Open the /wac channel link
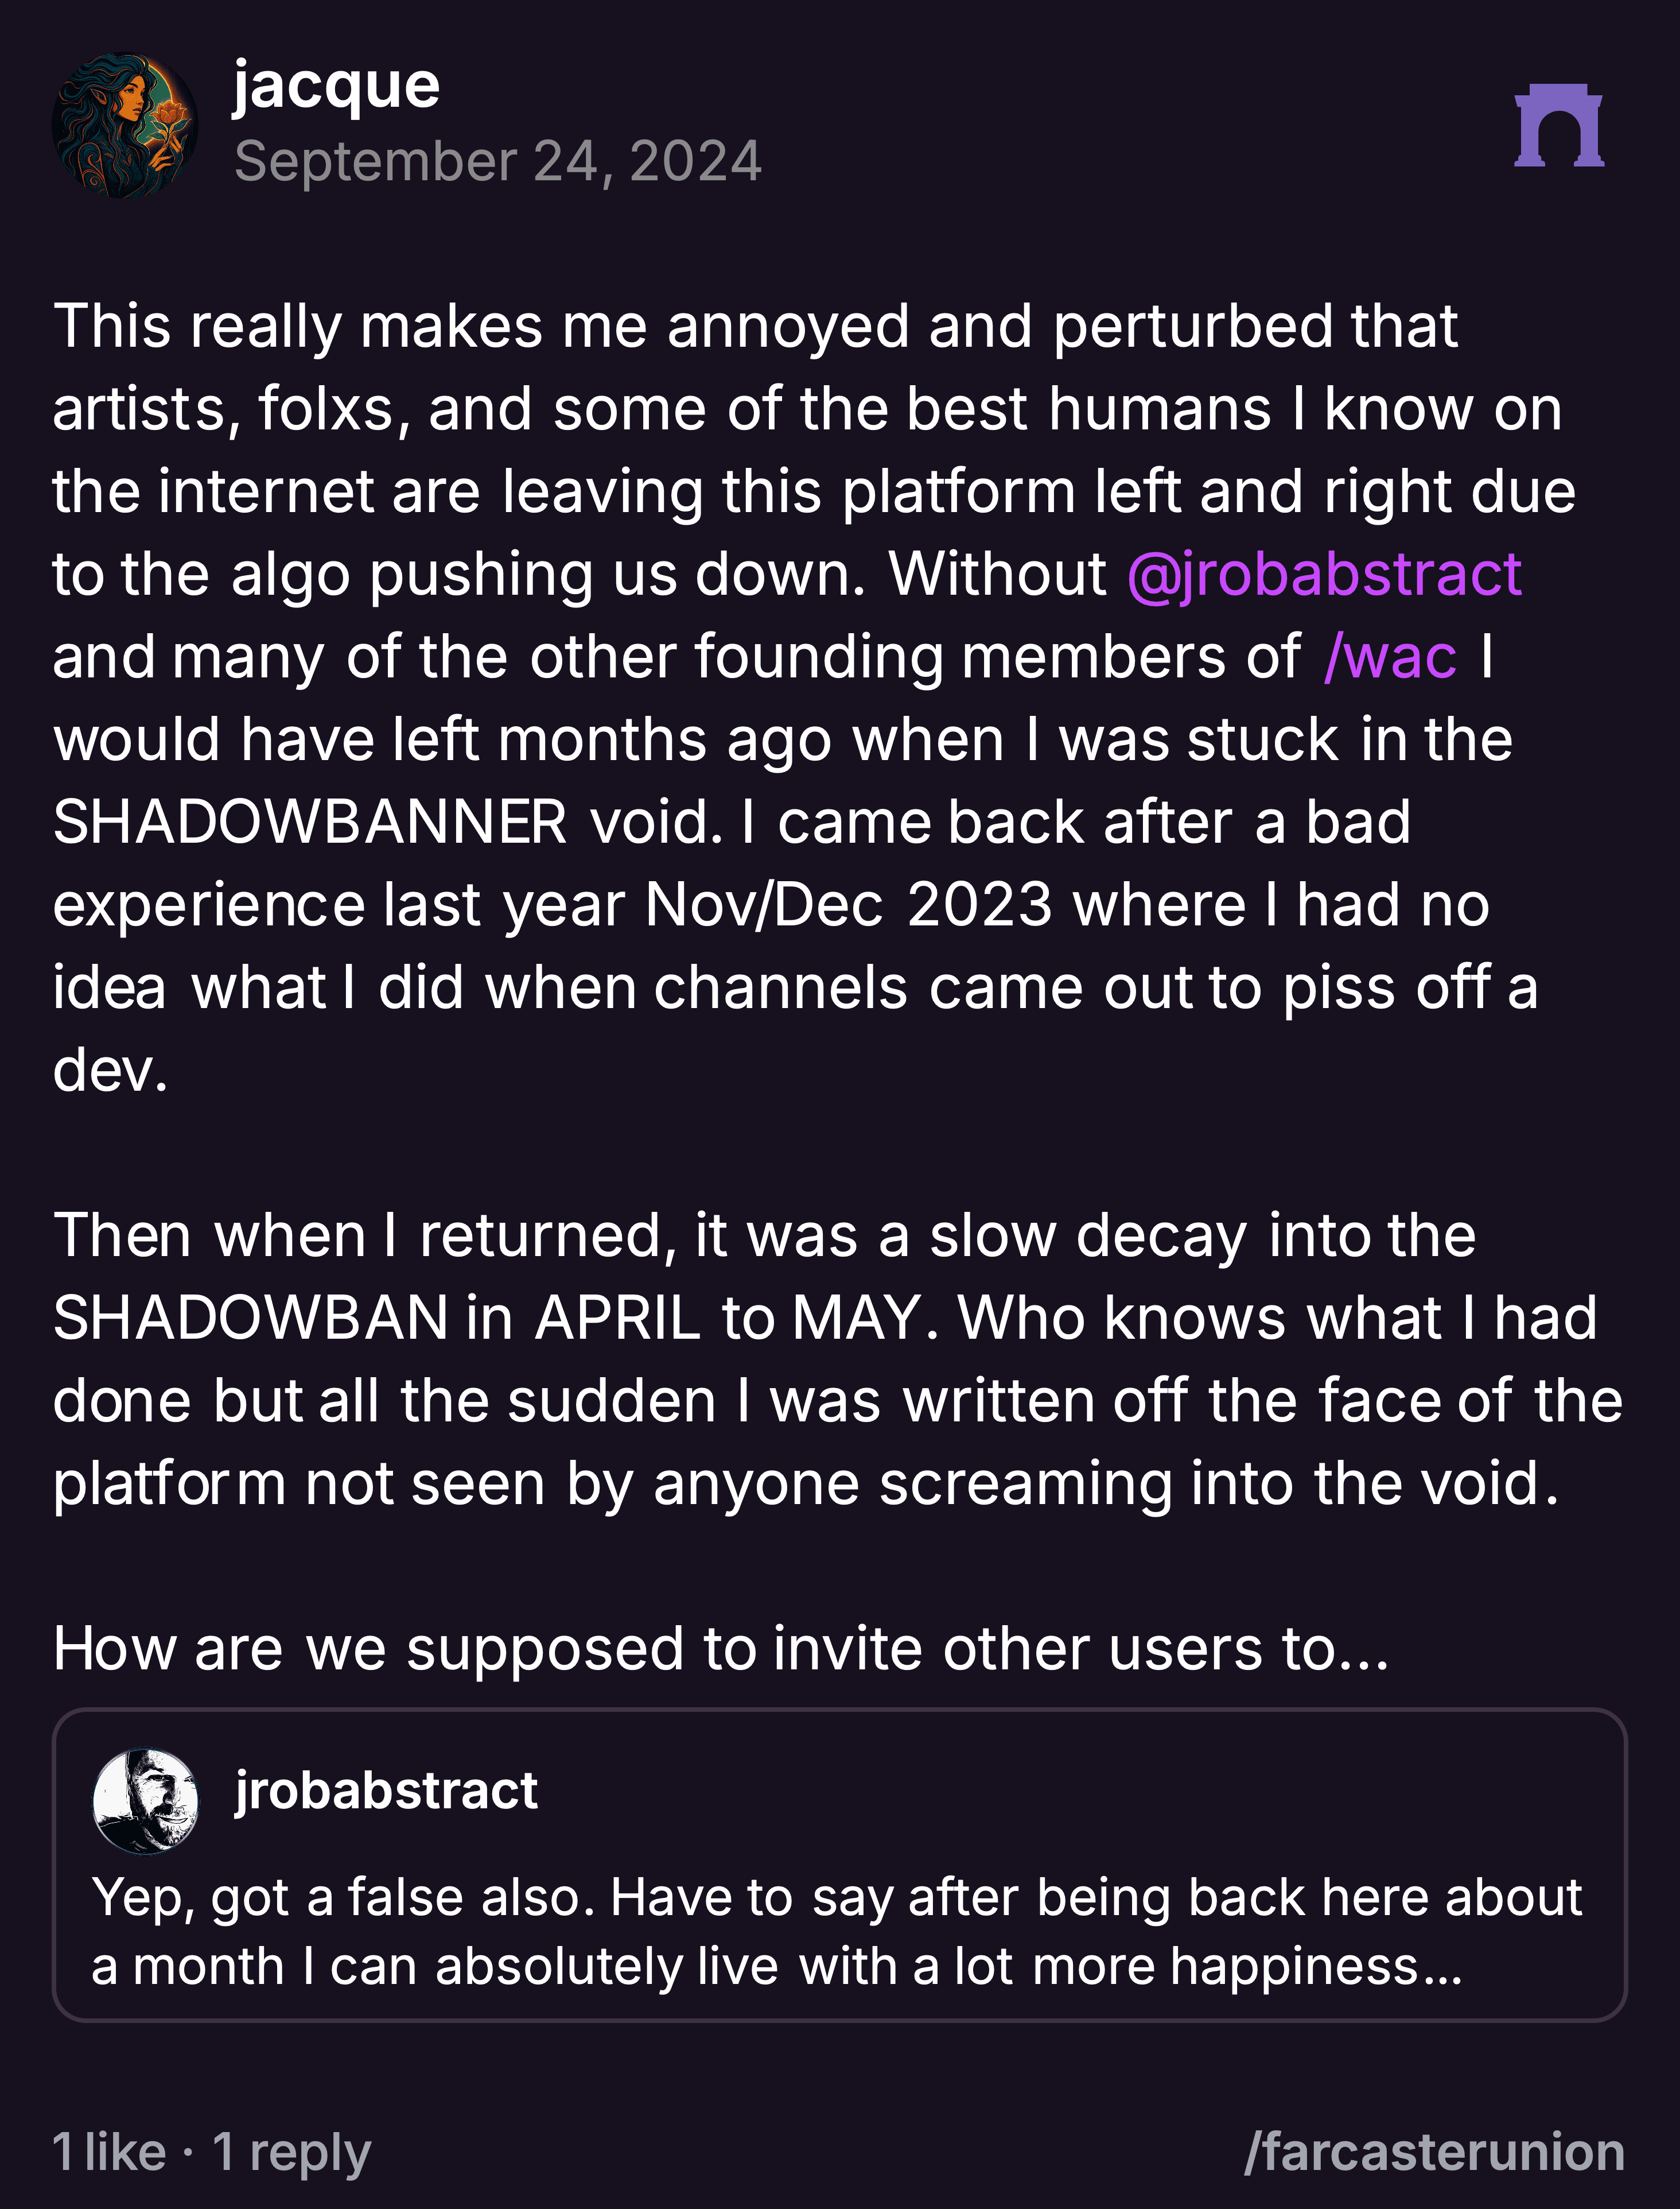This screenshot has height=2209, width=1680. click(x=1390, y=657)
